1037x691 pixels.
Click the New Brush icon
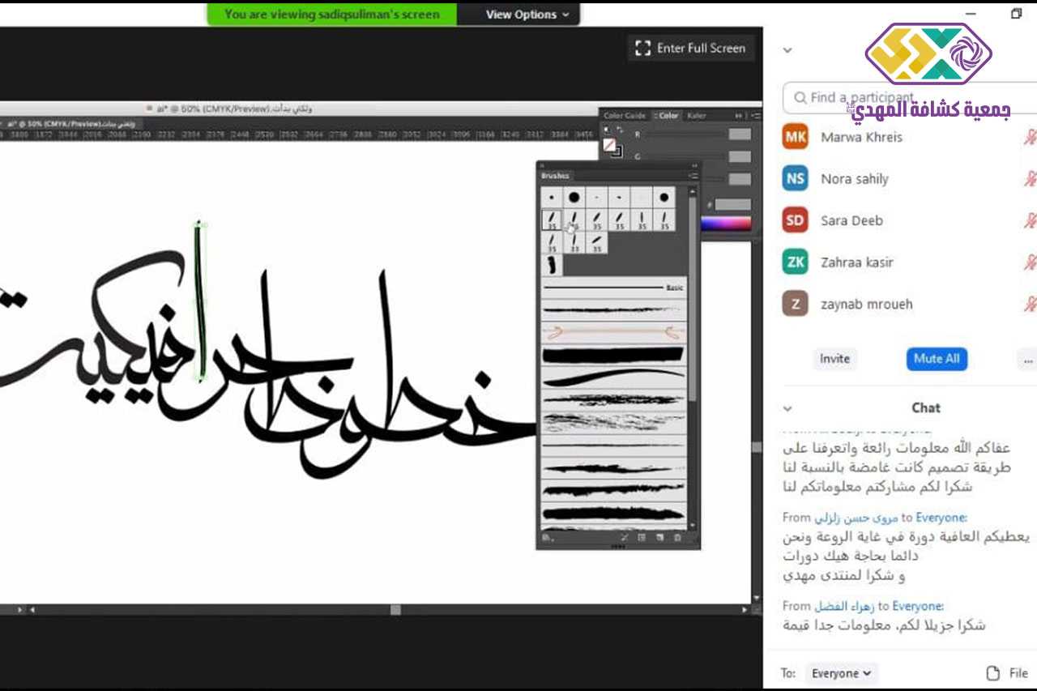(x=659, y=537)
